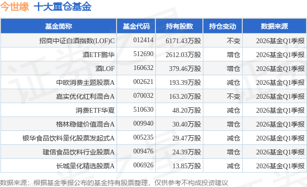This screenshot has width=307, height=187.
Task: Click the 持仓变动 column header
Action: pos(223,26)
